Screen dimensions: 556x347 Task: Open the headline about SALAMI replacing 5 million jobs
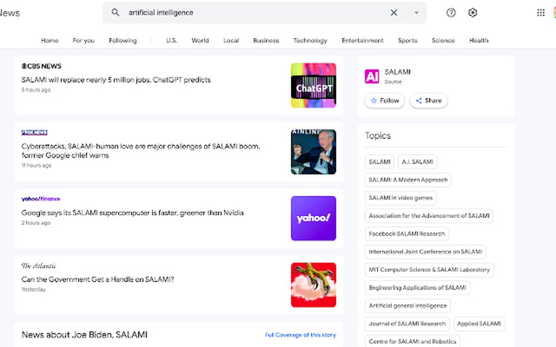click(x=116, y=79)
